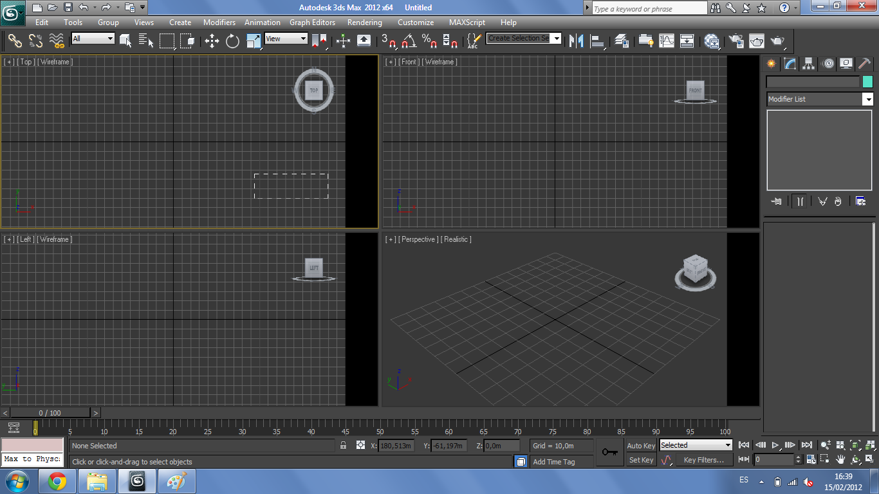
Task: Open the reference coordinate 'View' dropdown
Action: (x=286, y=39)
